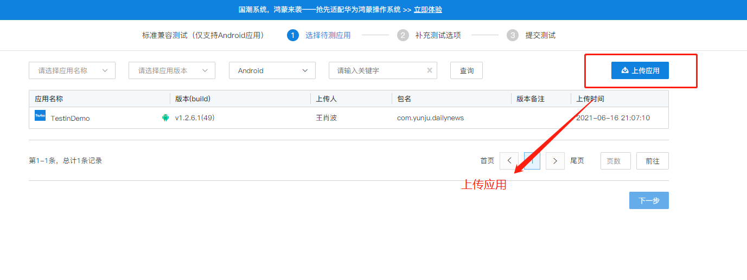Click the TestinDemo app logo icon
This screenshot has height=280, width=747.
[40, 115]
